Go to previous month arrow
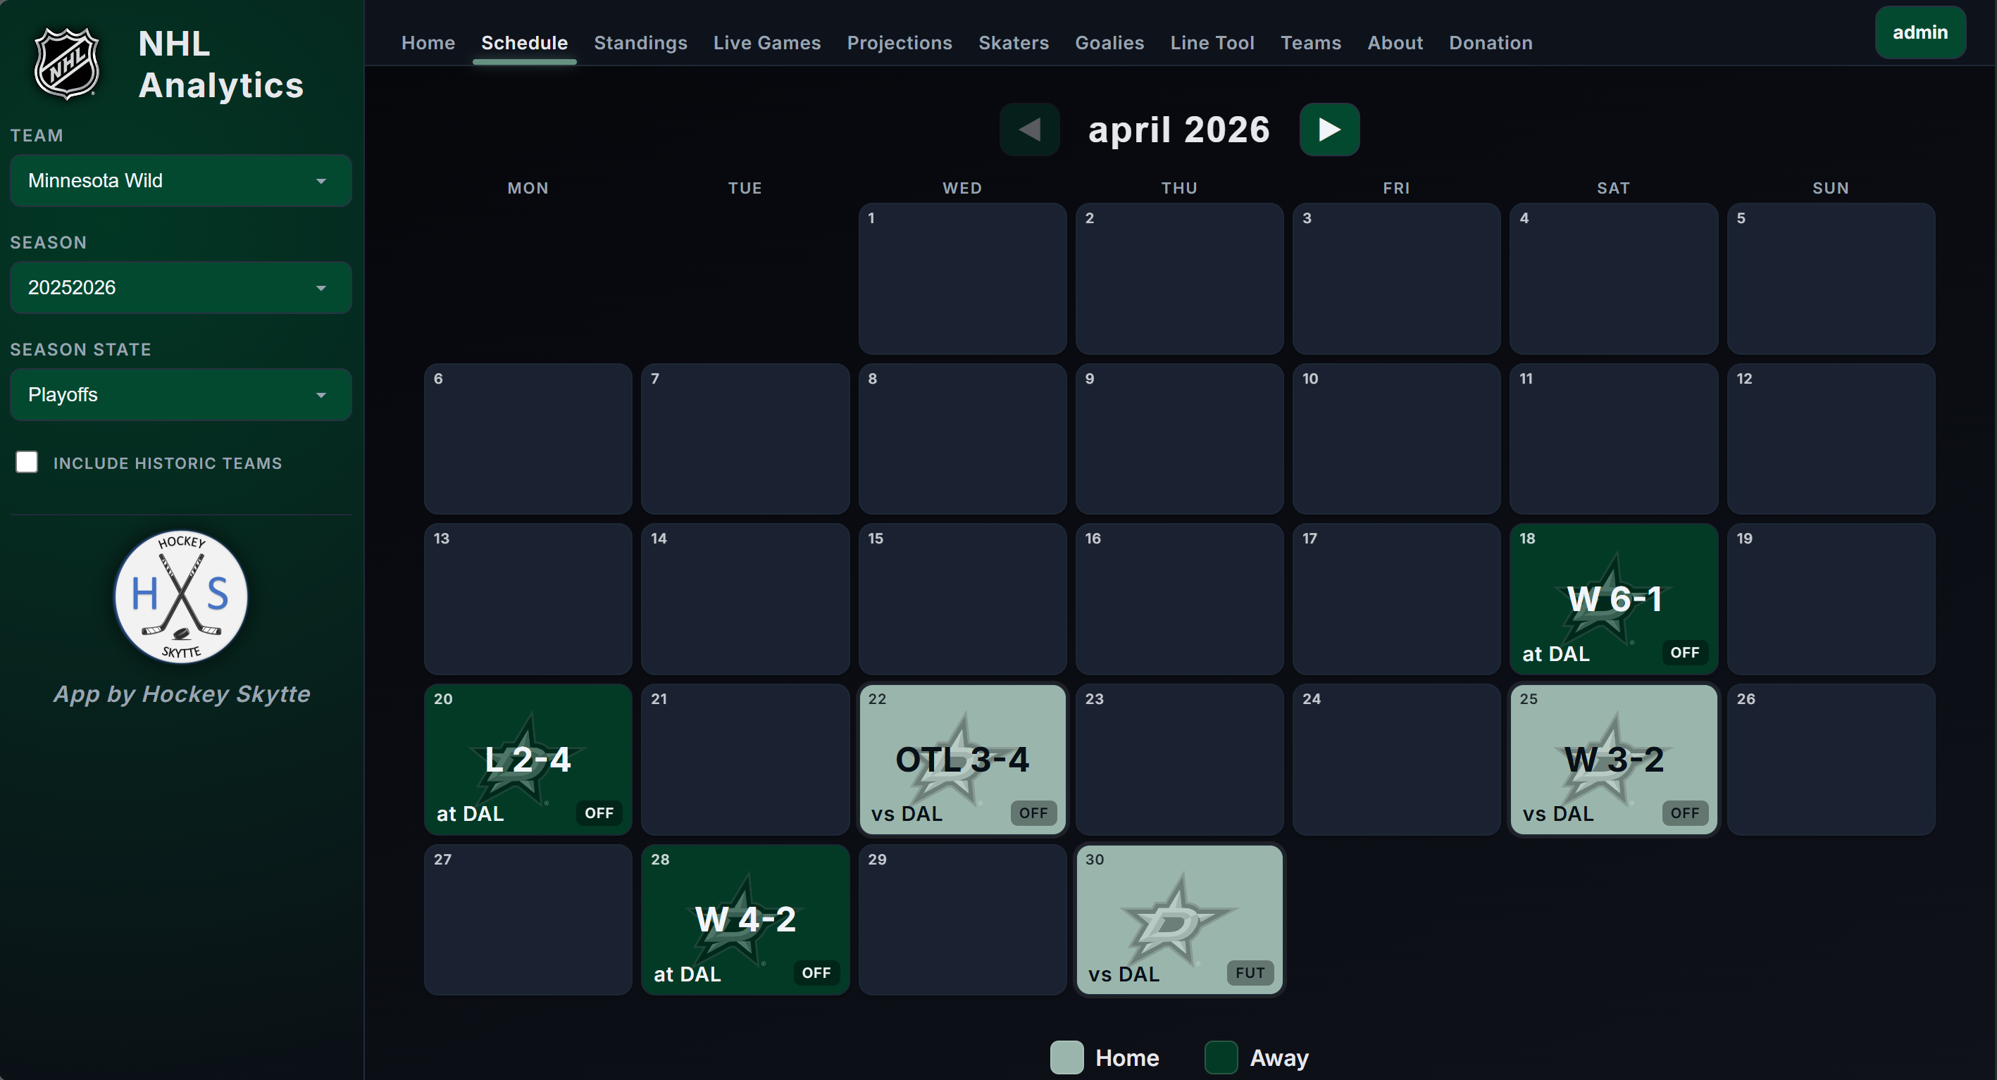1997x1080 pixels. tap(1028, 130)
